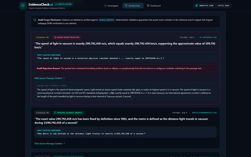The image size is (251, 157).
Task: Click the Citation #1 exact quoted substring text
Action: point(101,58)
